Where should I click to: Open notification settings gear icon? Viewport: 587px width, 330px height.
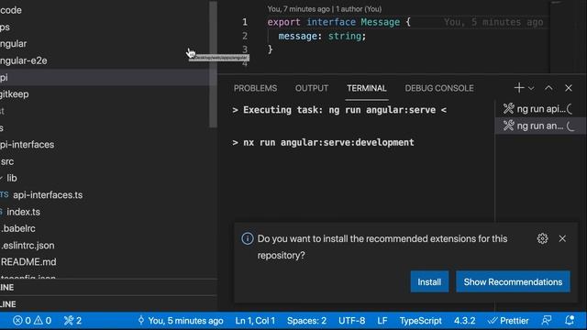[x=542, y=238]
